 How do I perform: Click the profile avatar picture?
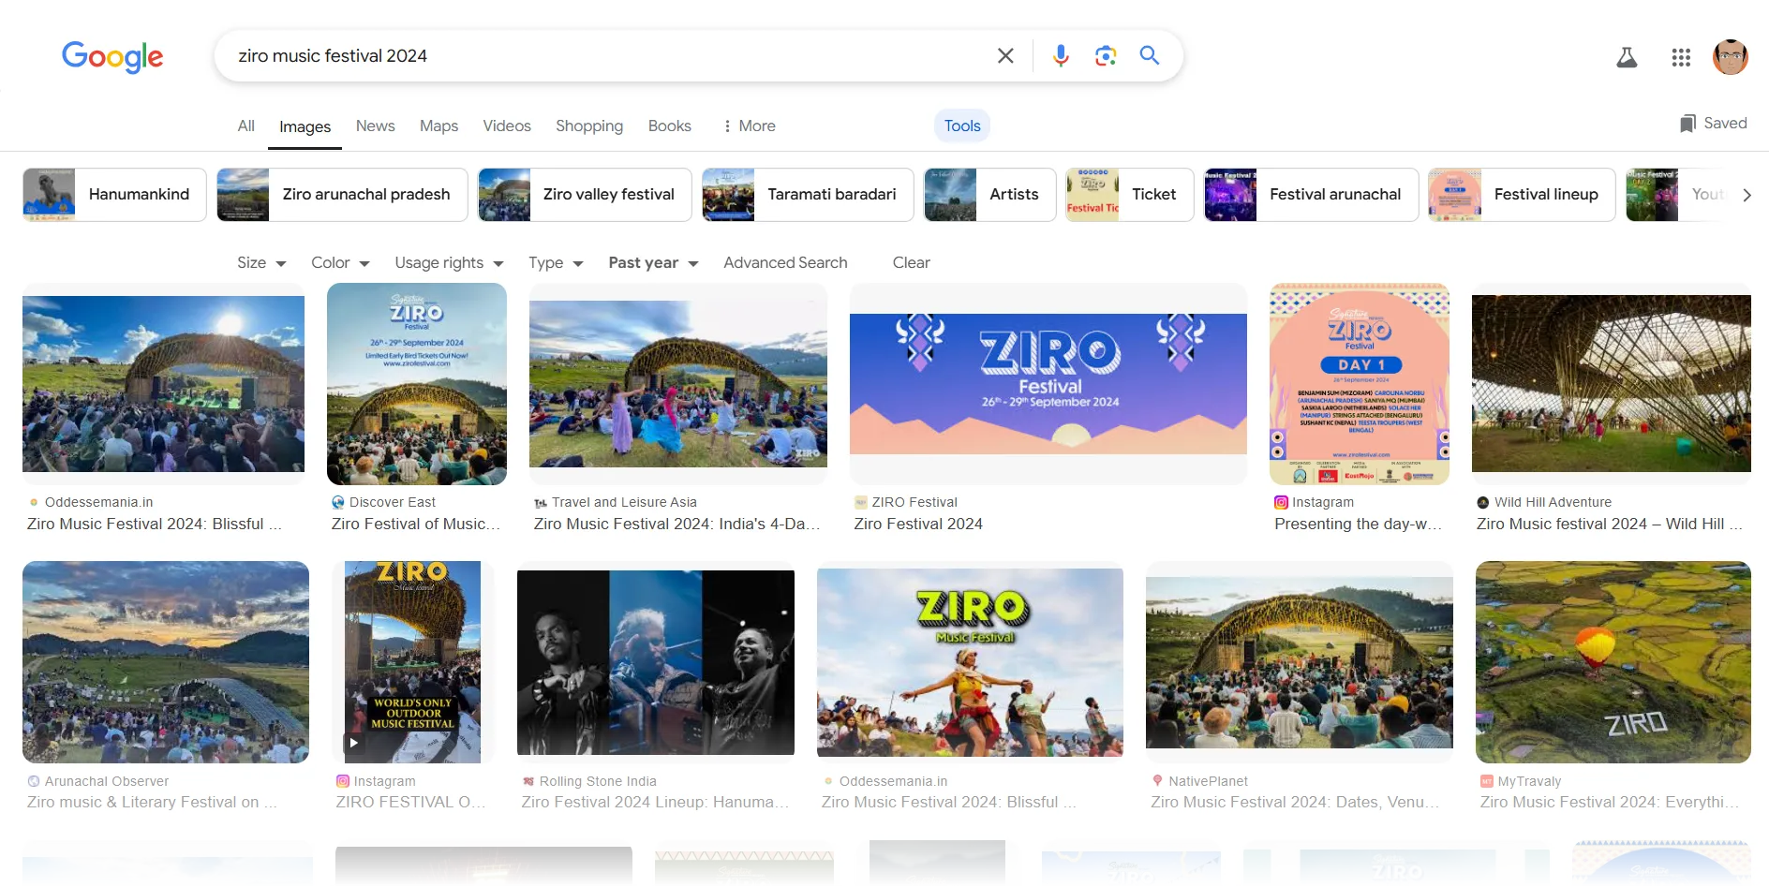point(1731,56)
